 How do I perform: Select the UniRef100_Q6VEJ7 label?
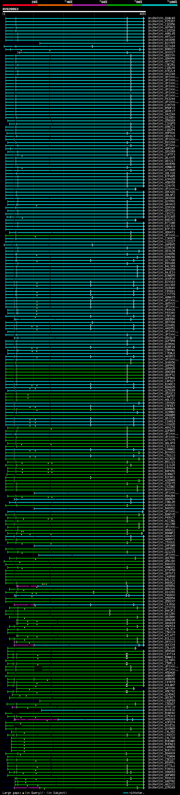click(x=161, y=111)
